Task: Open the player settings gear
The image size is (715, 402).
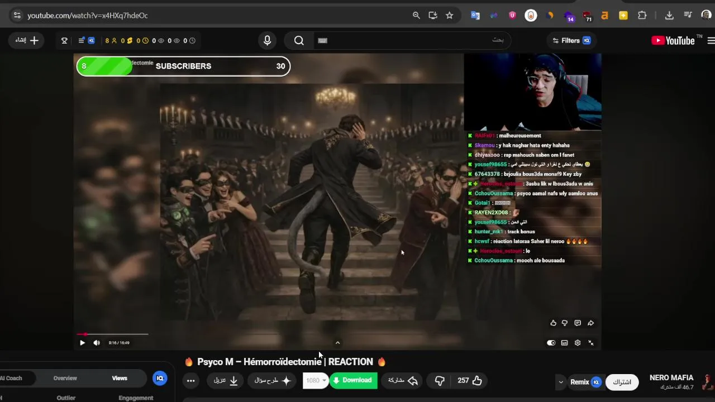Action: pyautogui.click(x=578, y=343)
